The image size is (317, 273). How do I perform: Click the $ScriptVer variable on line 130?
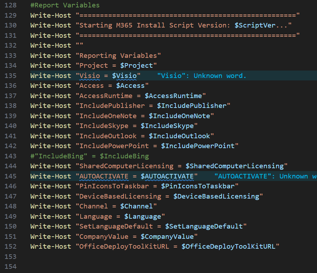pyautogui.click(x=255, y=25)
